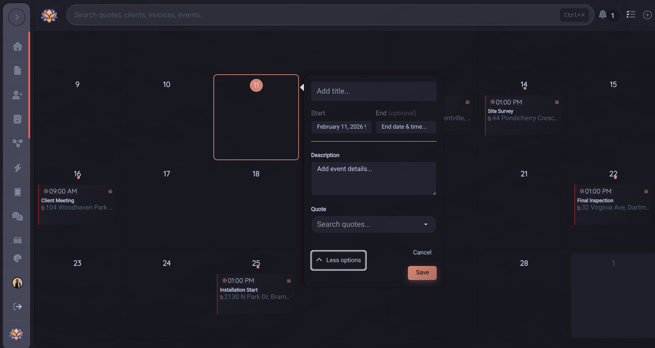Screen dimensions: 655x348
Task: Open the Calendar sidebar icon
Action: pos(17,240)
